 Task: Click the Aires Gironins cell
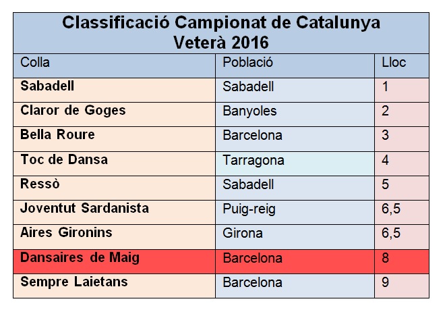click(x=115, y=237)
